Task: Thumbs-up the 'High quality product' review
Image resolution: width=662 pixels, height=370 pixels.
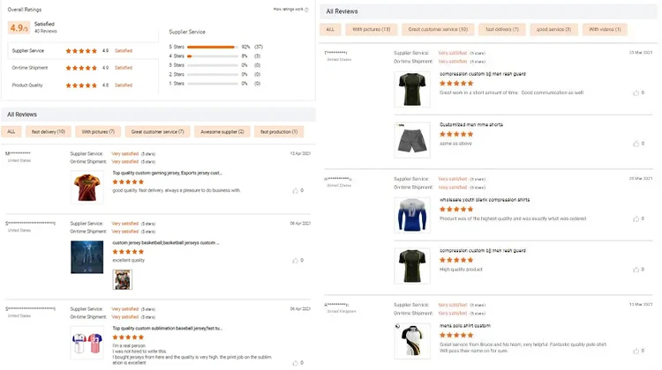Action: coord(635,269)
